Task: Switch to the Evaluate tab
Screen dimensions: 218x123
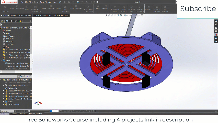Action: (28, 15)
